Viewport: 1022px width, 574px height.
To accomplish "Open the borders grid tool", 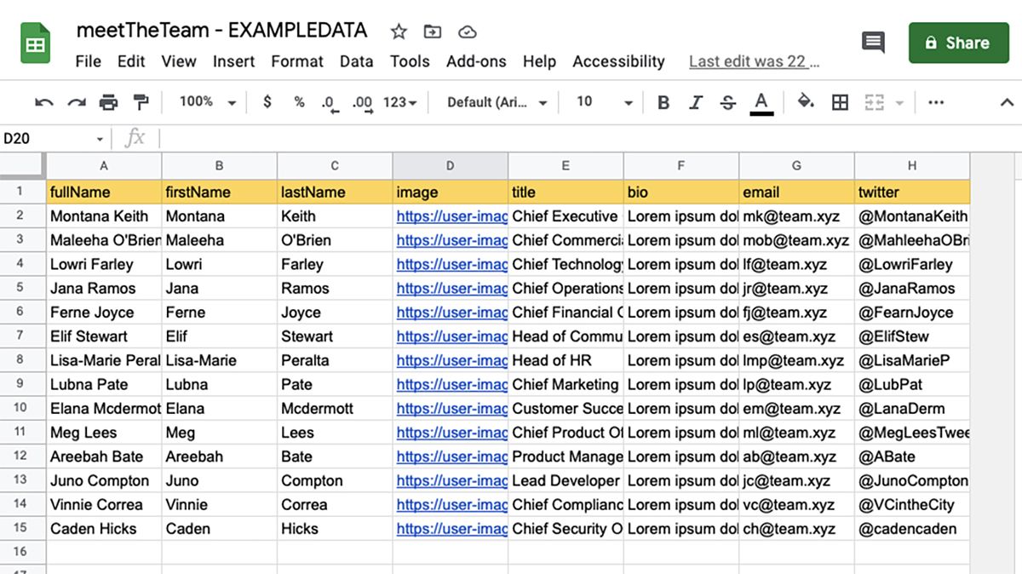I will tap(840, 103).
